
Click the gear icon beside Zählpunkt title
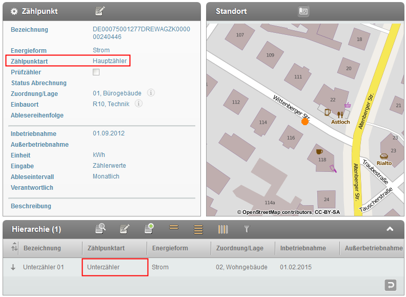click(x=14, y=11)
